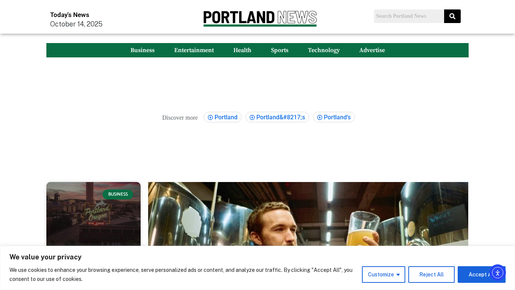
Task: Click the plus icon beside Portland&#8217;s
Action: coord(252,117)
